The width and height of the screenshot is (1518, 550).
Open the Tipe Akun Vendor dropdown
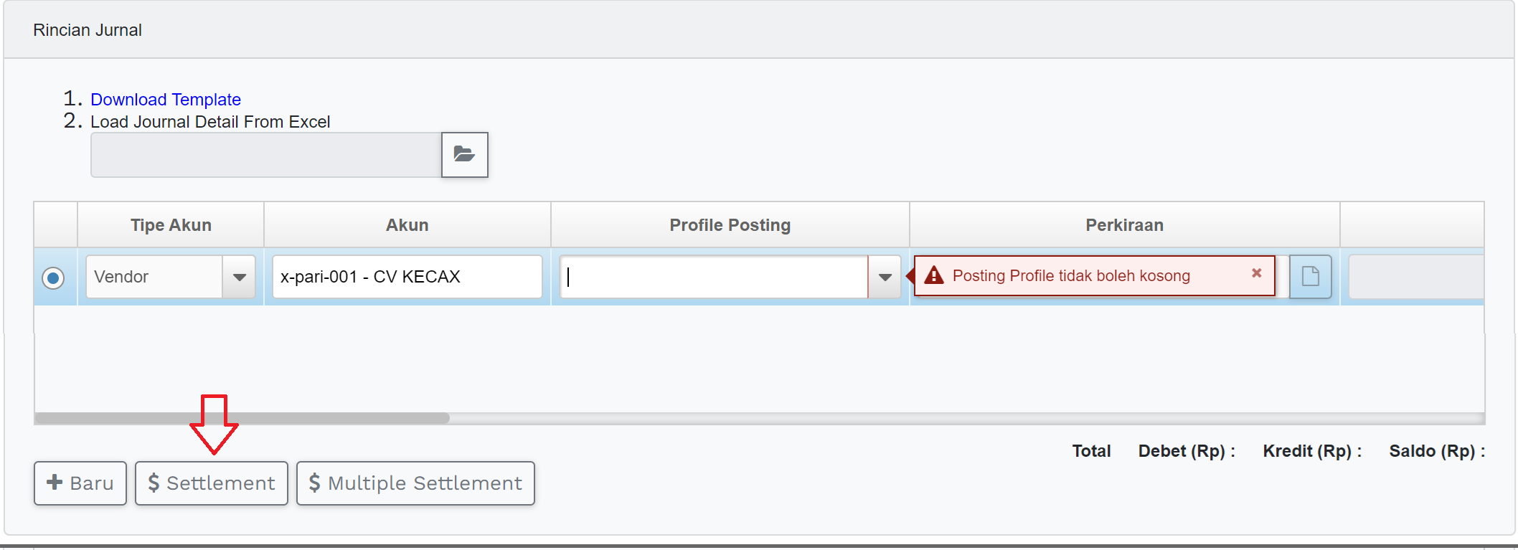tap(239, 277)
